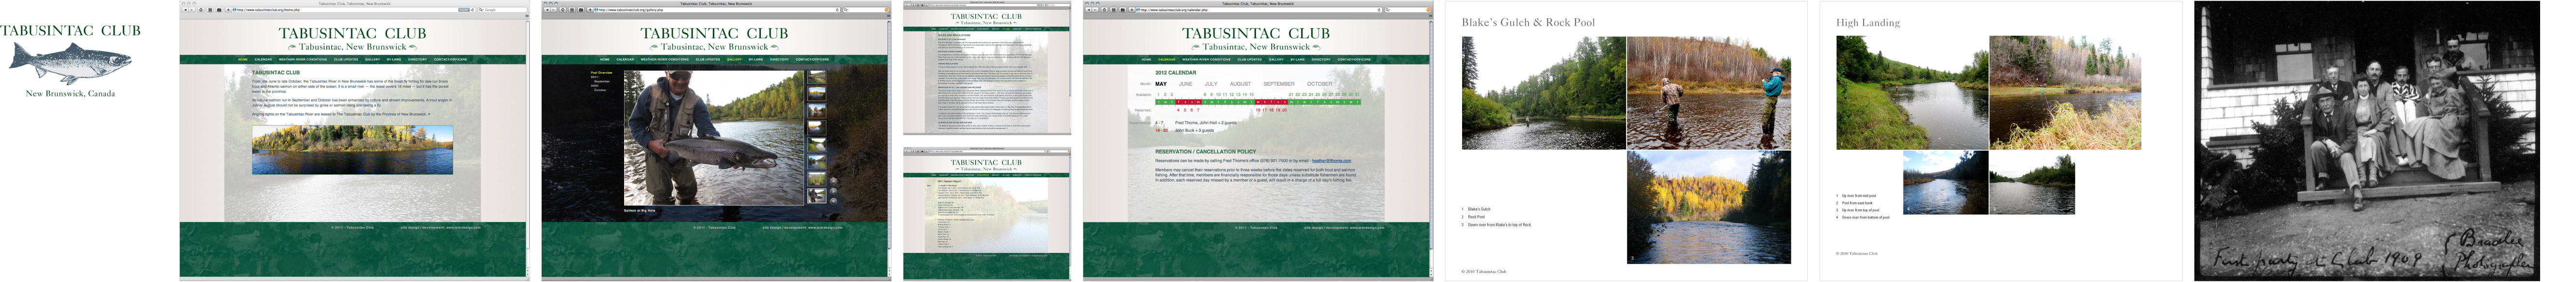The height and width of the screenshot is (282, 2576).
Task: Open DIRECTORY in the home.php window nav bar
Action: (417, 59)
